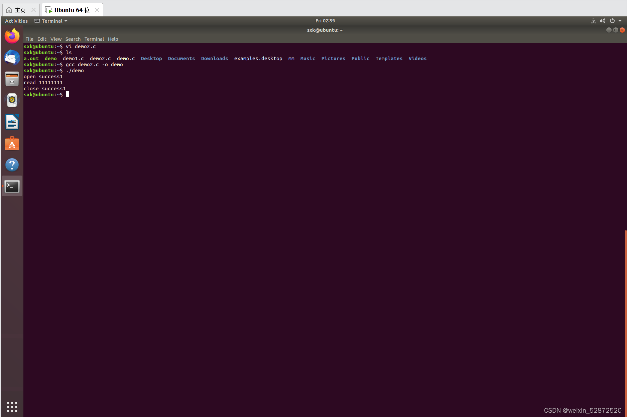Click the 'read 11111111' output line
627x417 pixels.
tap(43, 83)
